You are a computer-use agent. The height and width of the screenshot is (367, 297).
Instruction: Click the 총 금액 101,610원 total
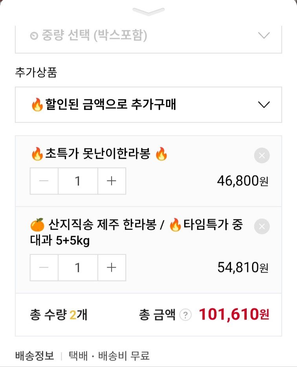click(234, 314)
